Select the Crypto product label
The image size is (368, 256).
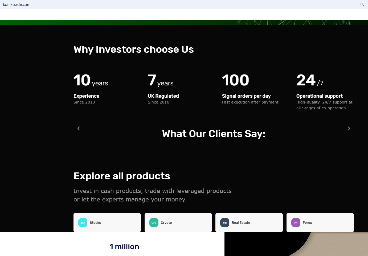[x=166, y=223]
